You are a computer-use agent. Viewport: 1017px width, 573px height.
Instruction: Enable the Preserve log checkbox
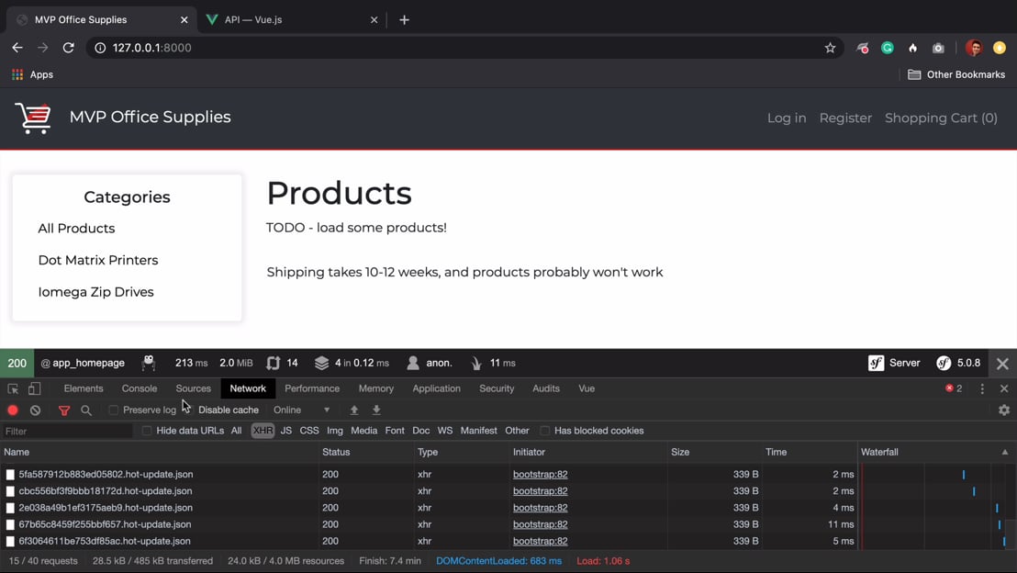(114, 410)
